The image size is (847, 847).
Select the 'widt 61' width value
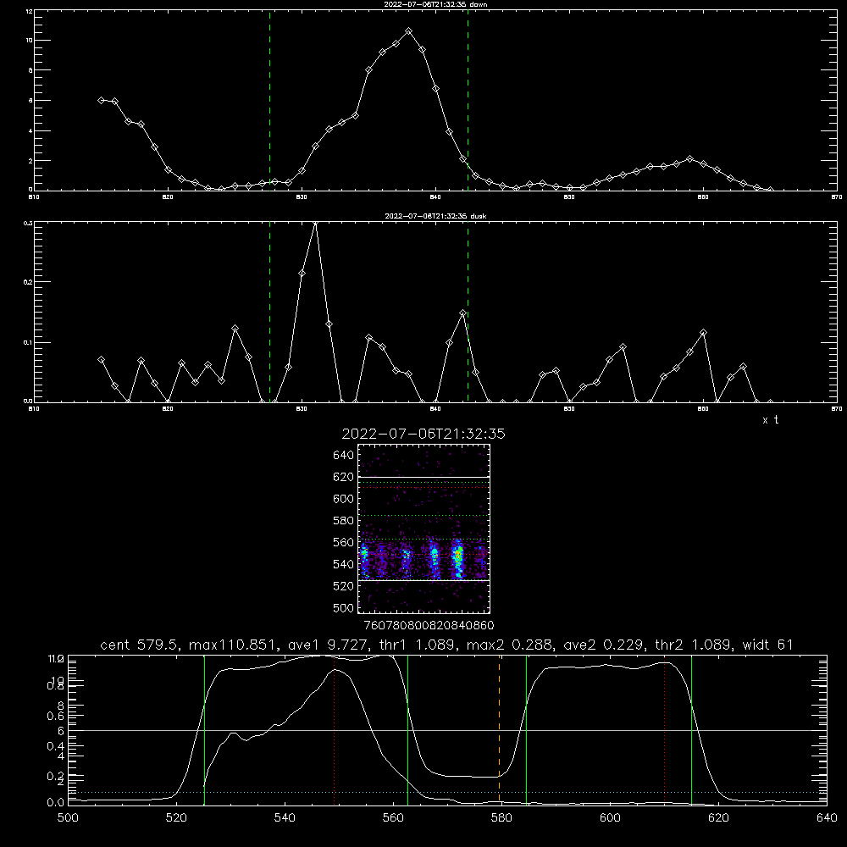coord(767,645)
